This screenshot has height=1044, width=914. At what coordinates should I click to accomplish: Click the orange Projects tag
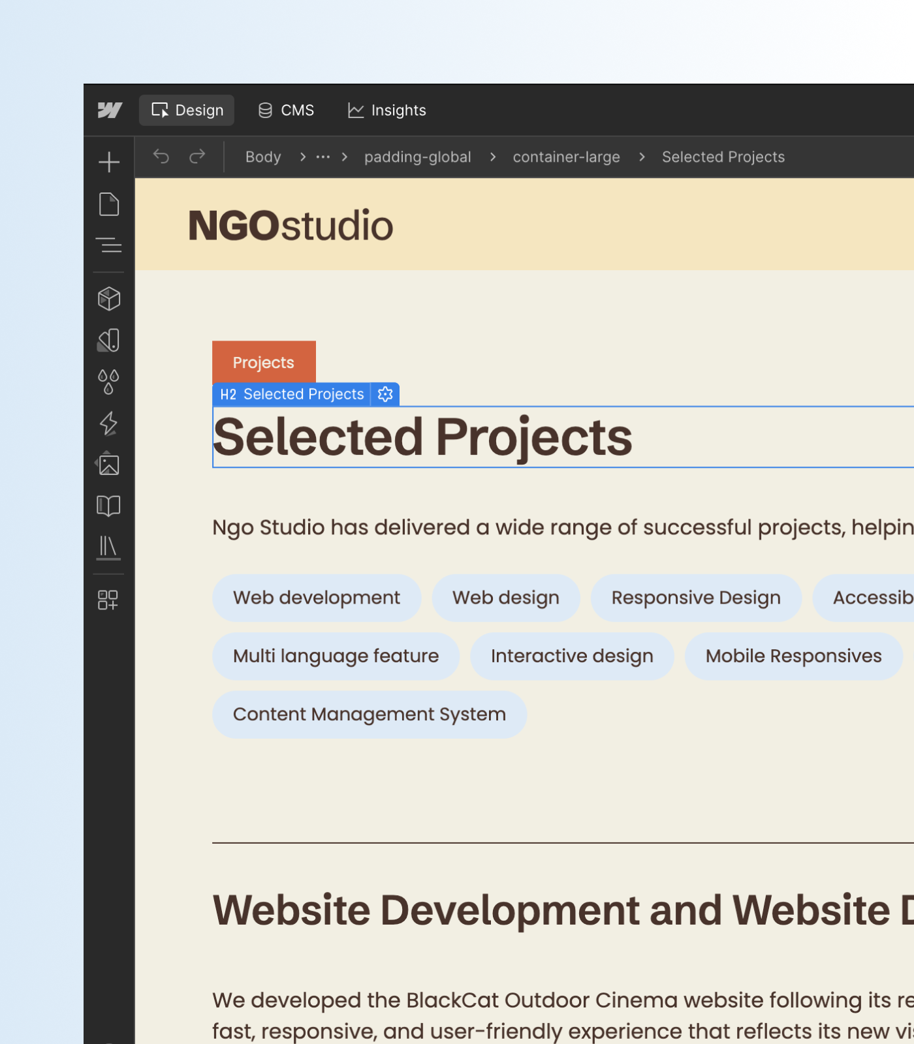point(264,362)
